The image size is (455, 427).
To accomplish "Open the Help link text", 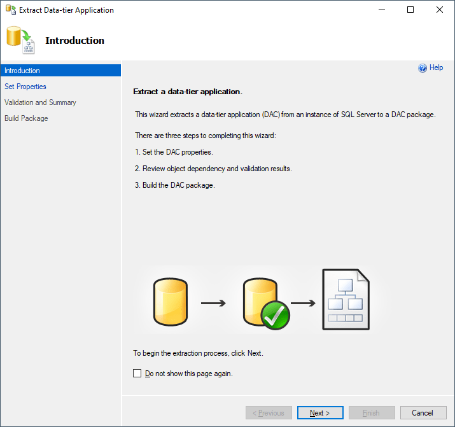I will [x=437, y=67].
